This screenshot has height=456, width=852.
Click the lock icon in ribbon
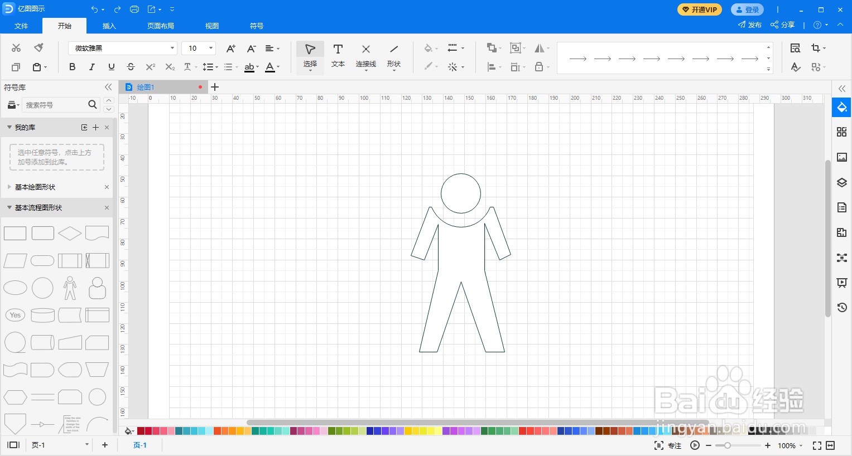[539, 67]
